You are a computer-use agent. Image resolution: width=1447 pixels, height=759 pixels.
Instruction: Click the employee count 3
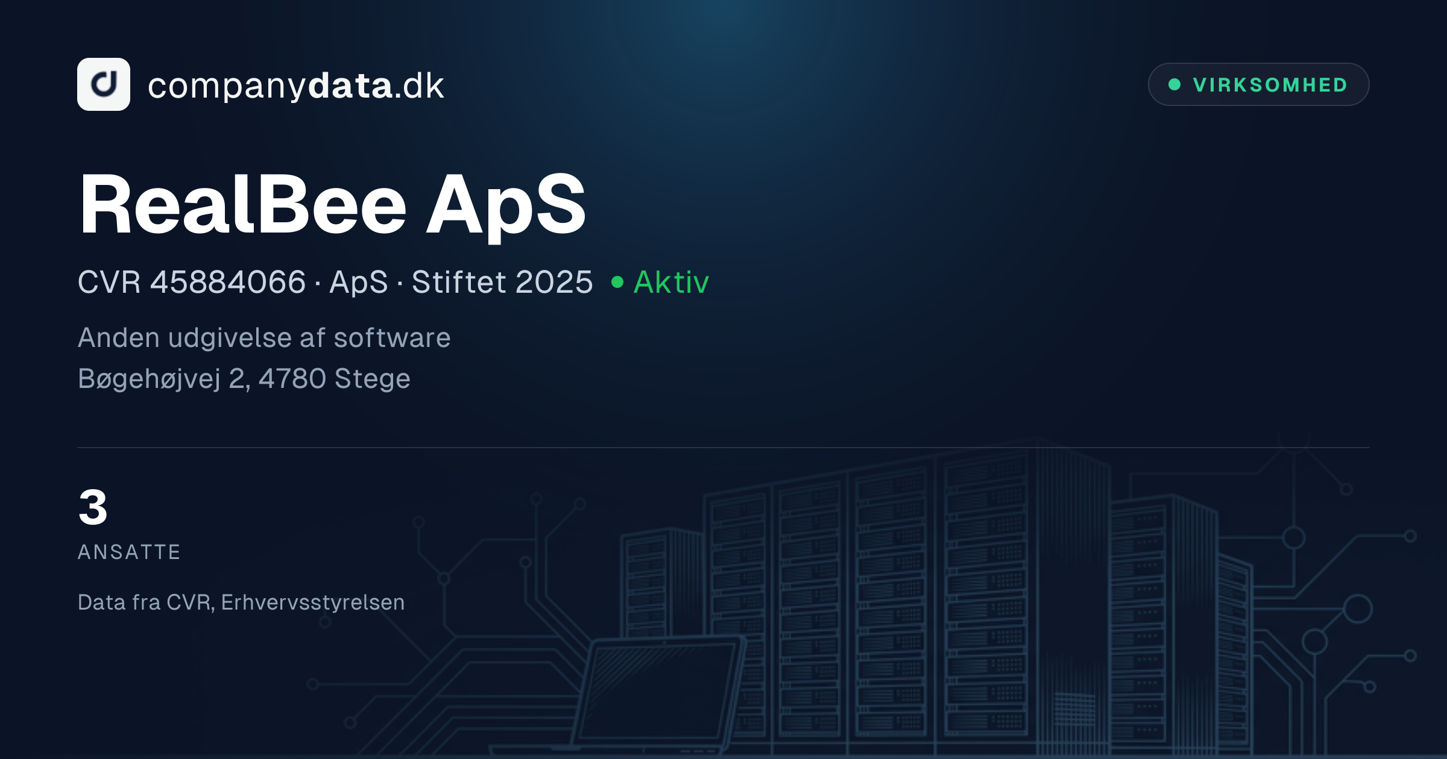point(93,507)
